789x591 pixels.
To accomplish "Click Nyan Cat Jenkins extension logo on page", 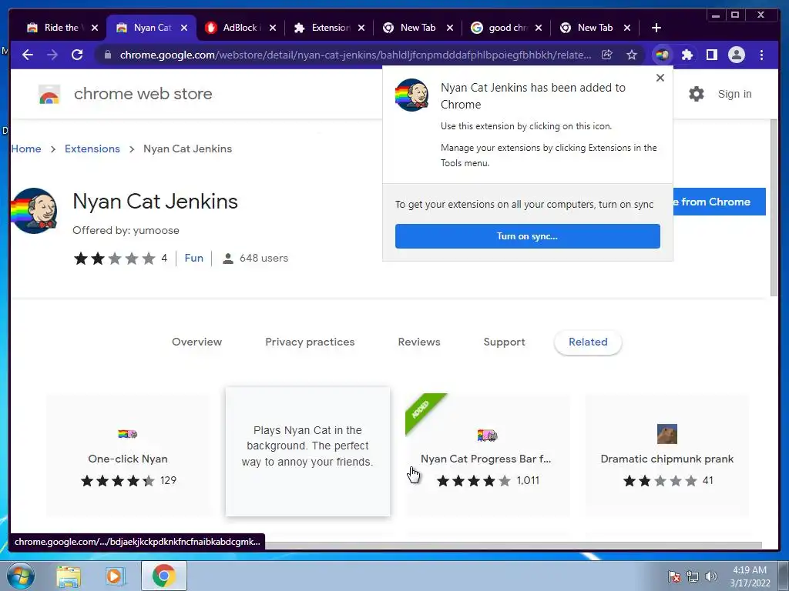I will coord(34,211).
